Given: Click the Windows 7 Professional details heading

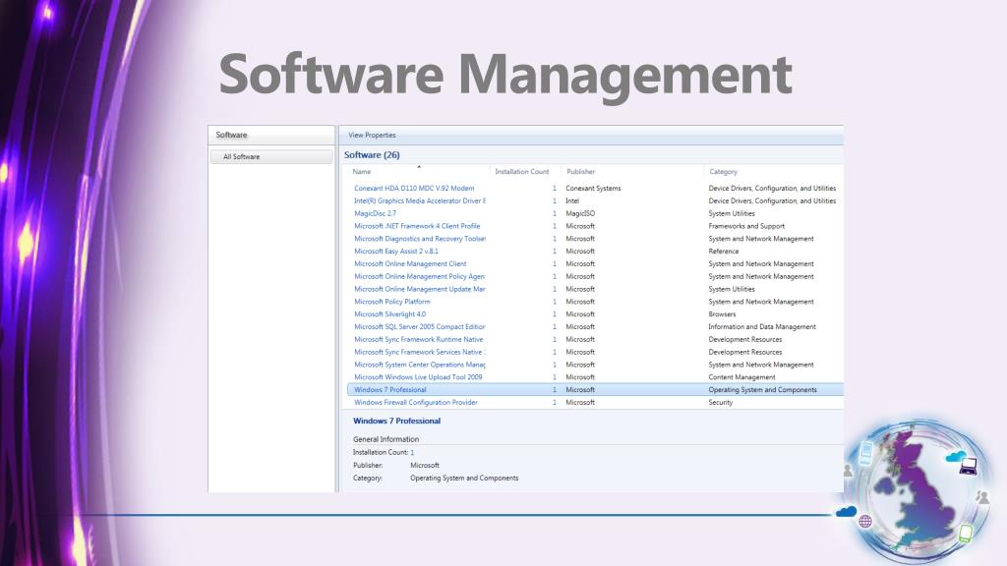Looking at the screenshot, I should coord(397,421).
